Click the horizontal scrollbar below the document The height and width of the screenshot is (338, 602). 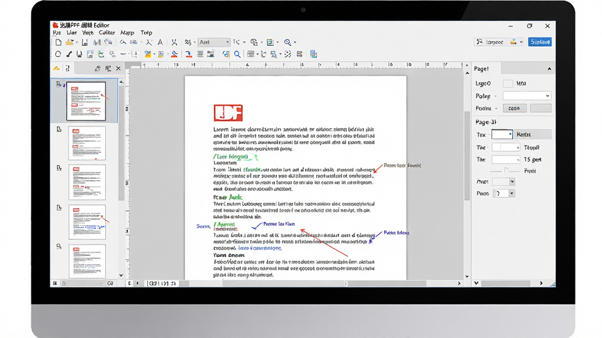tap(387, 283)
